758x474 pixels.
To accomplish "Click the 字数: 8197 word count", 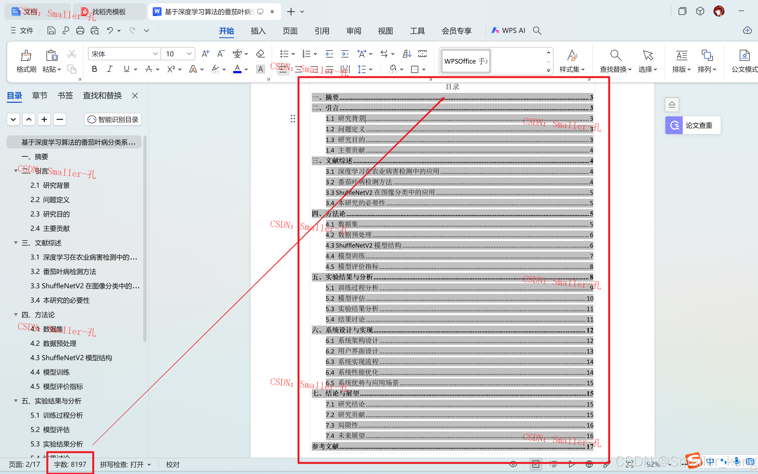I will coord(70,464).
